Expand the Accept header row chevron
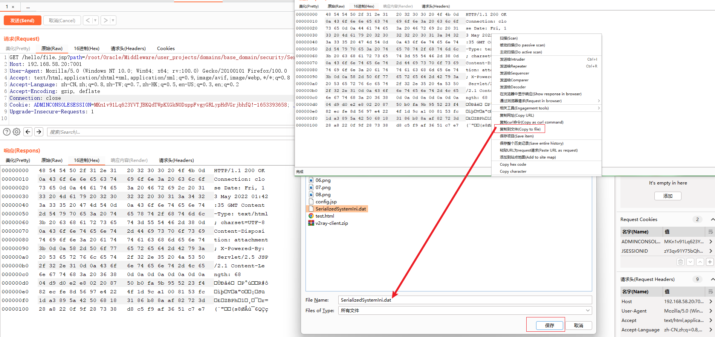Image resolution: width=715 pixels, height=337 pixels. 710,320
